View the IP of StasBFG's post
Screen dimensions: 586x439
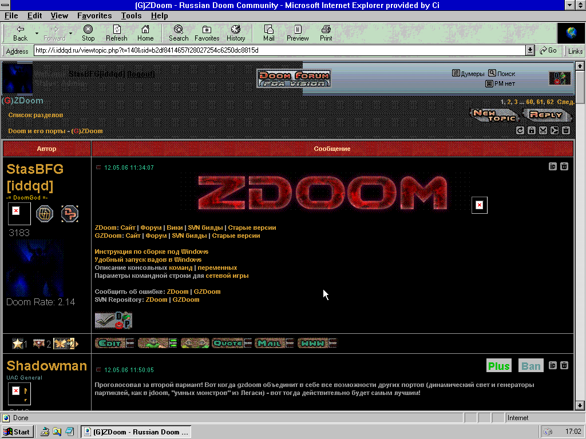click(x=553, y=166)
